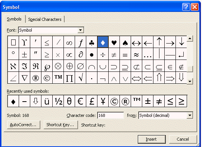Viewport: 202px width, 147px height.
Task: Open the Font dropdown list
Action: [x=81, y=30]
